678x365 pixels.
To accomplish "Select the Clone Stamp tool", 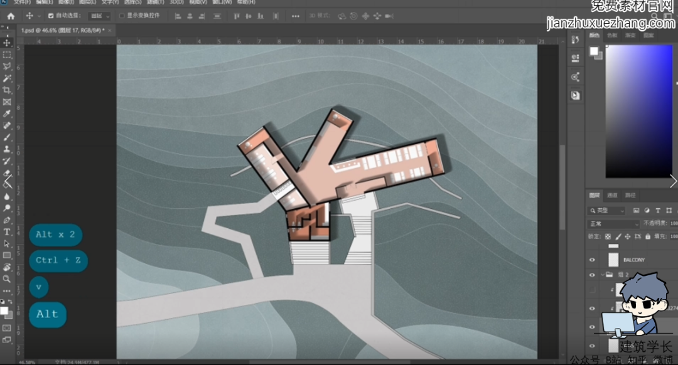I will [7, 149].
